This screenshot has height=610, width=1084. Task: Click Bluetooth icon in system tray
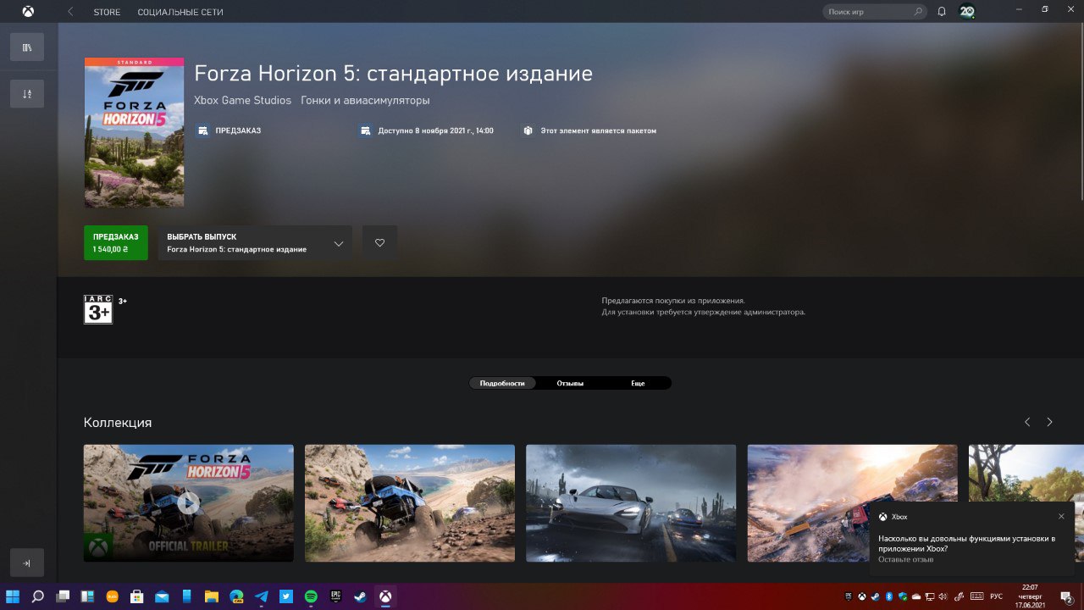889,596
